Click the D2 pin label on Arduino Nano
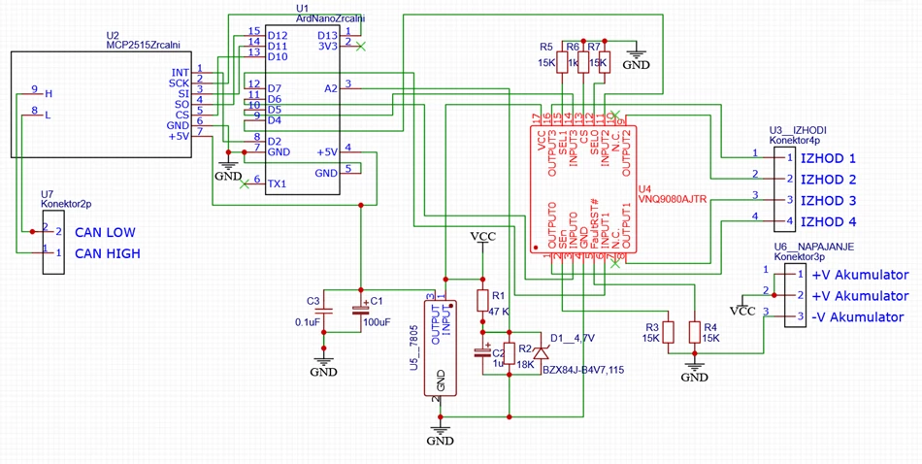922x464 pixels. [x=275, y=142]
